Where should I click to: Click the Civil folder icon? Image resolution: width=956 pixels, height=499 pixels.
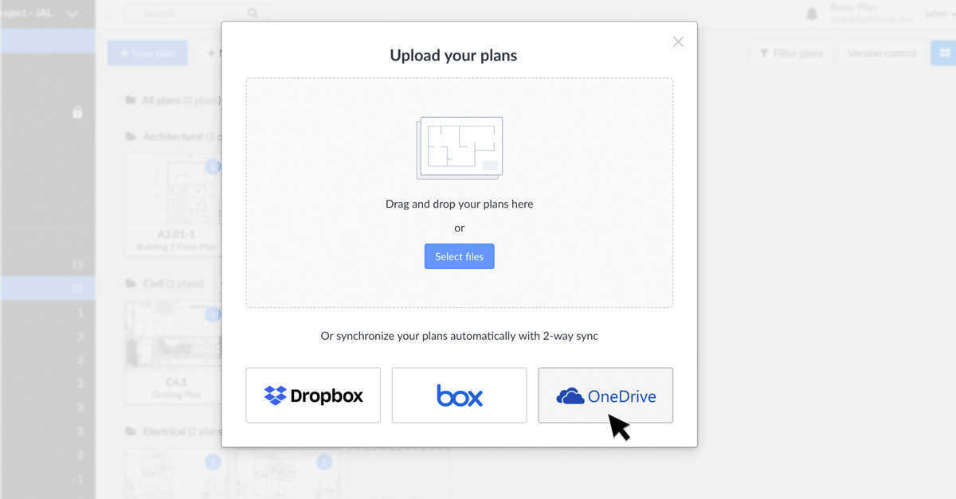(x=131, y=283)
